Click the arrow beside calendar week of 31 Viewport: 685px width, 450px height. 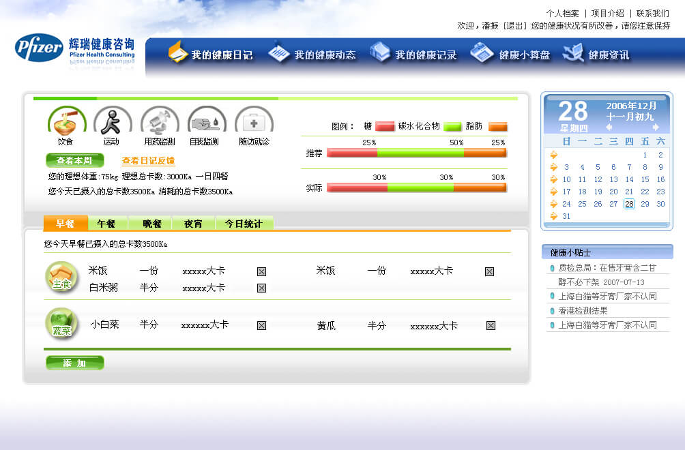click(x=553, y=216)
